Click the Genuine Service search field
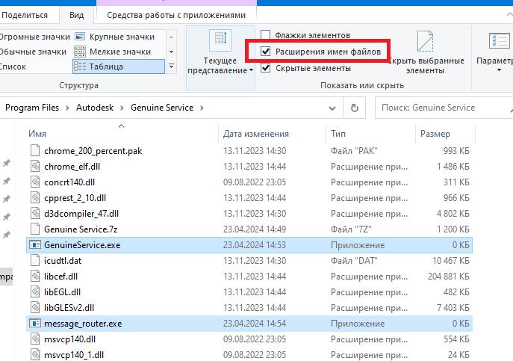 (x=441, y=108)
